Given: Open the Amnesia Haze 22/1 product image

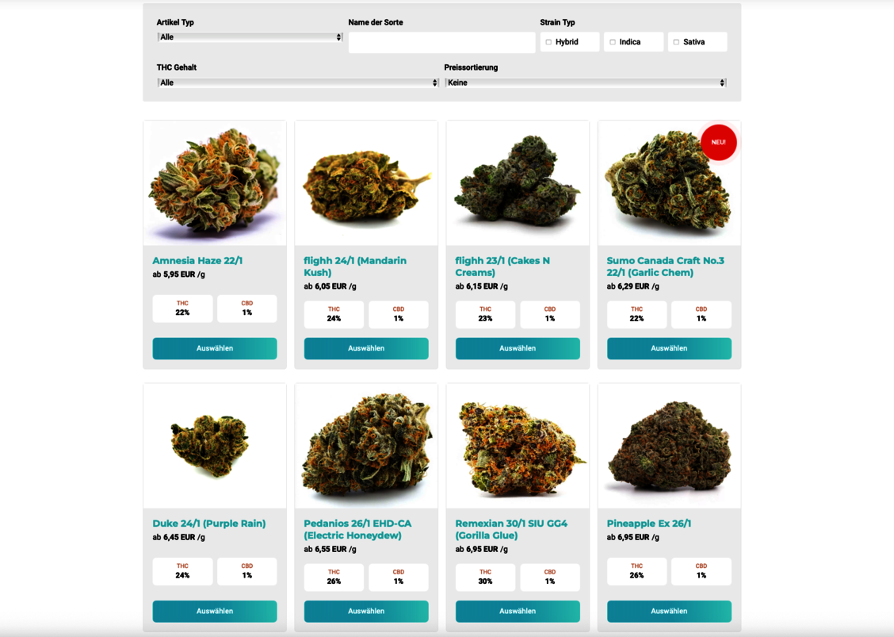Looking at the screenshot, I should 215,183.
